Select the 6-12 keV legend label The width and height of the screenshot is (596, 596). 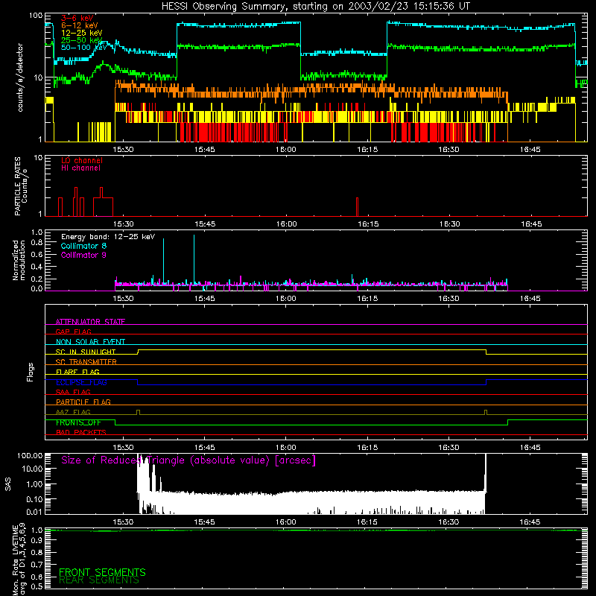coord(79,25)
